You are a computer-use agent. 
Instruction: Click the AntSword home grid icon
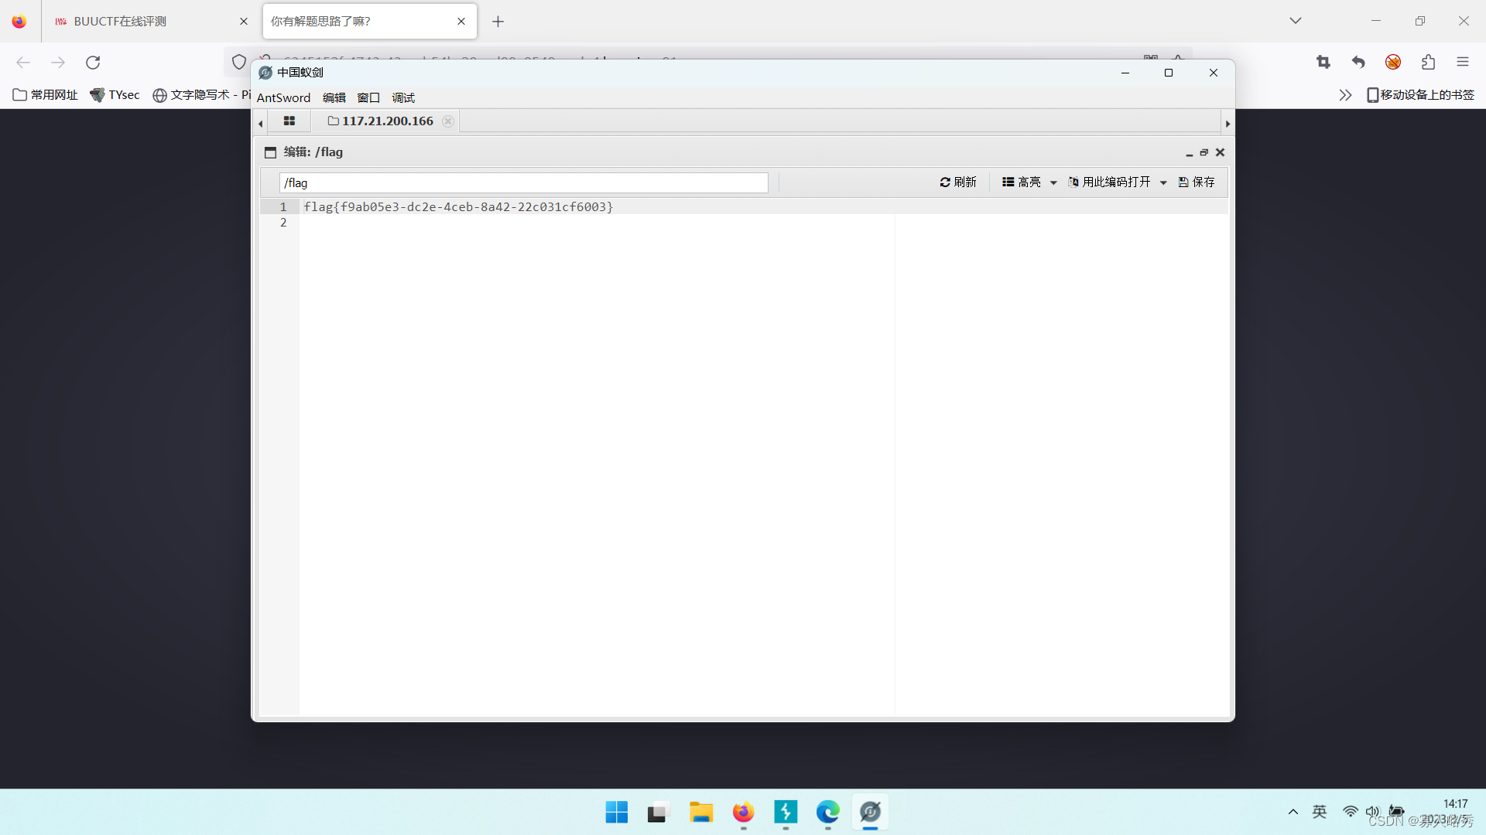(x=289, y=121)
